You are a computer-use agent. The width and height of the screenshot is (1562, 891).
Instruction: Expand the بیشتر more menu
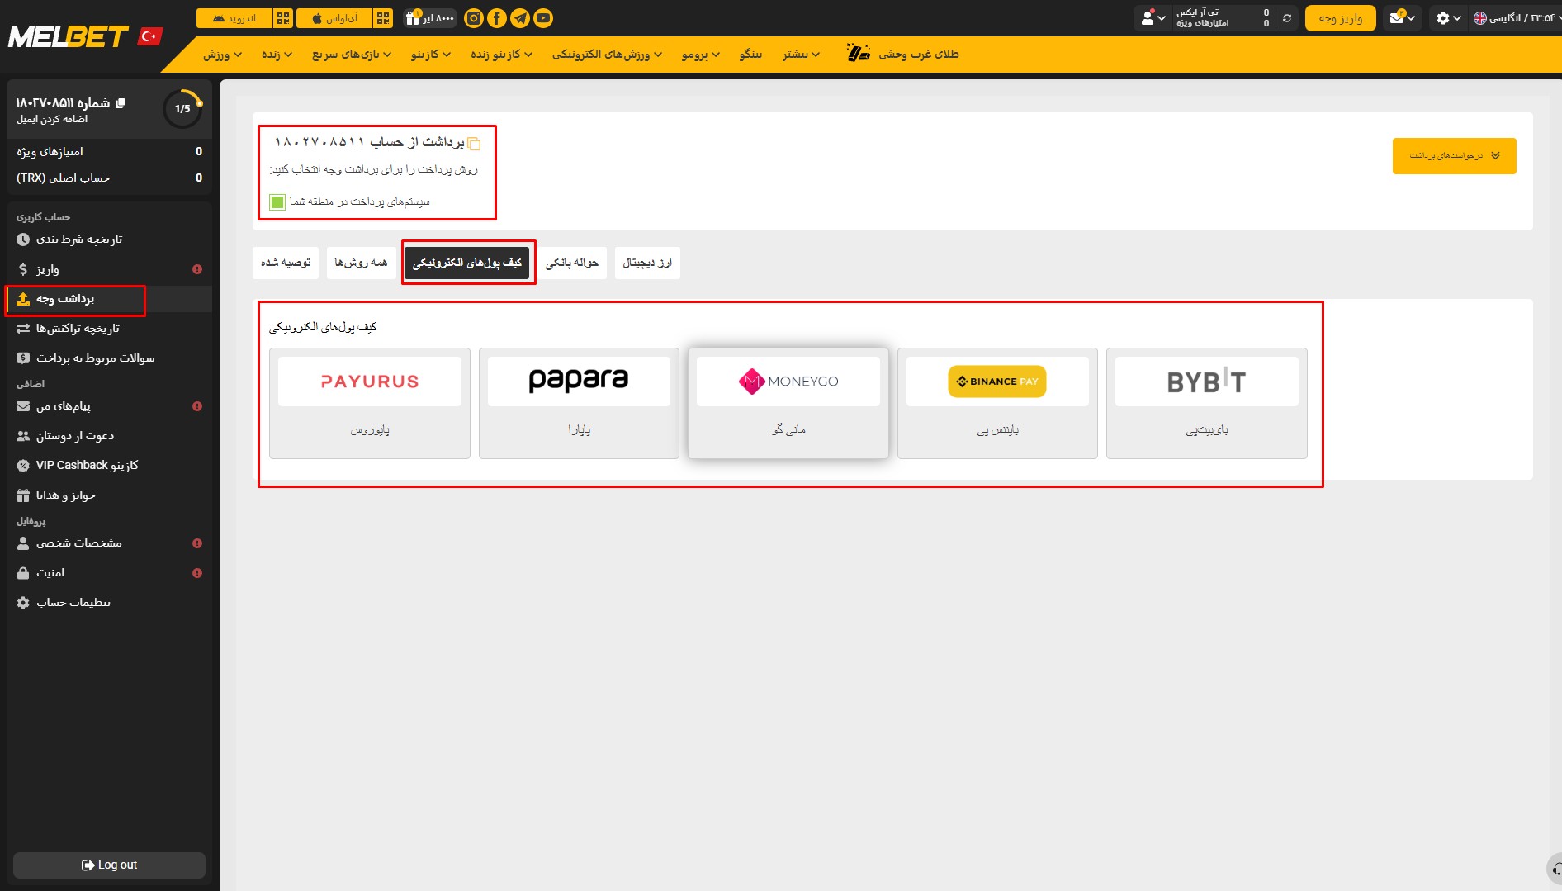[x=802, y=55]
